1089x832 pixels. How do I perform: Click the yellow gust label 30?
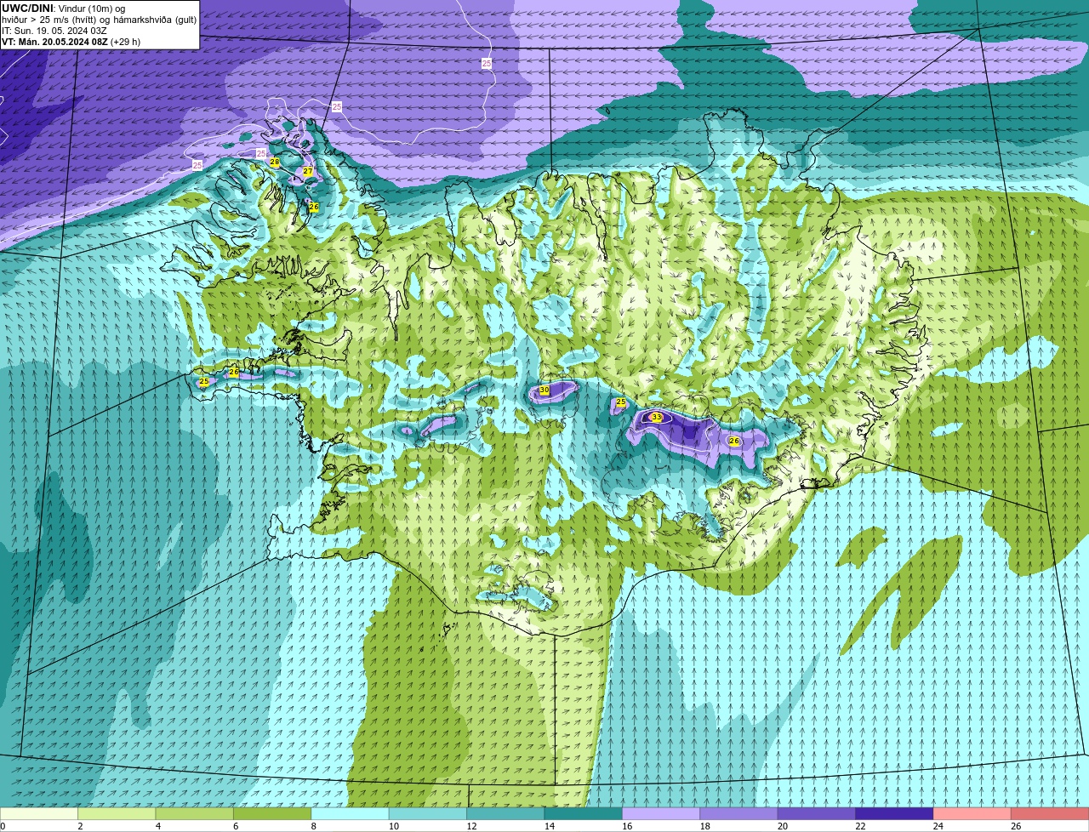[544, 390]
